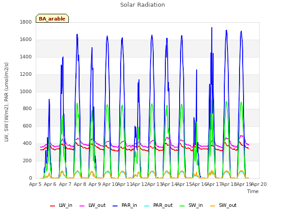Click the 0 y-axis tick label
Image resolution: width=286 pixels, height=214 pixels.
(x=30, y=178)
